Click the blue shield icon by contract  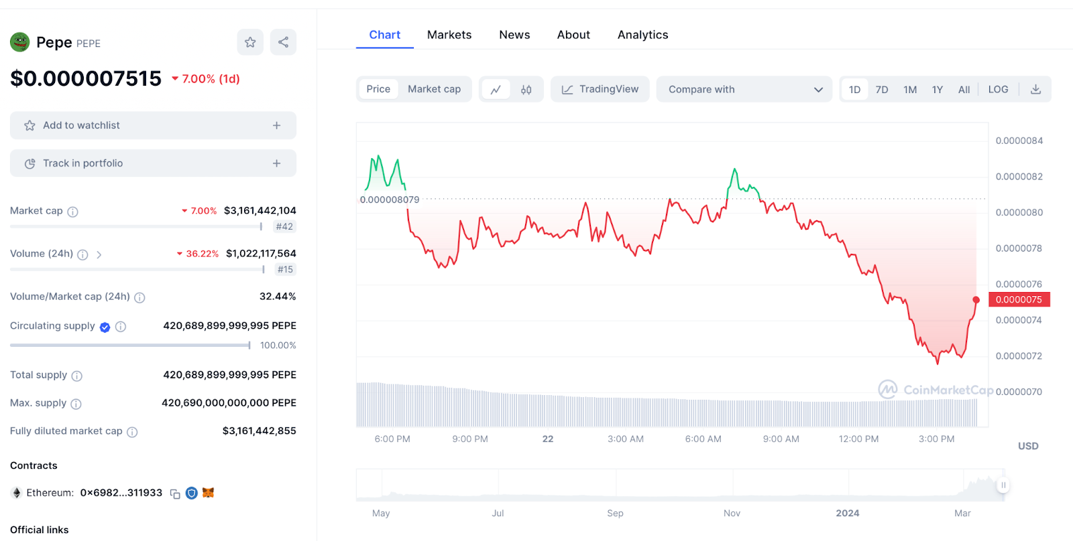(192, 493)
